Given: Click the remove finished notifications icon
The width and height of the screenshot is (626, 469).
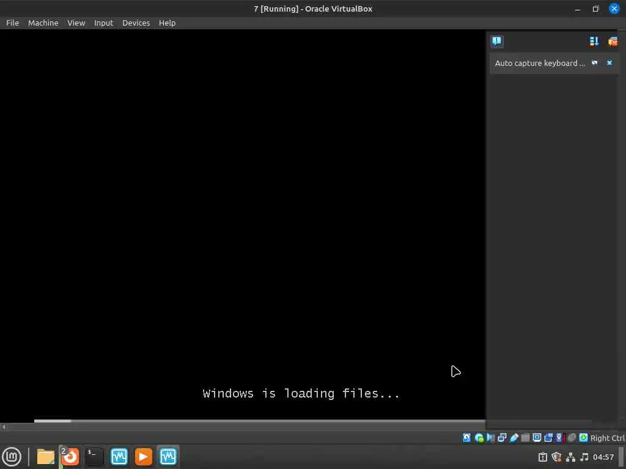Looking at the screenshot, I should tap(613, 41).
